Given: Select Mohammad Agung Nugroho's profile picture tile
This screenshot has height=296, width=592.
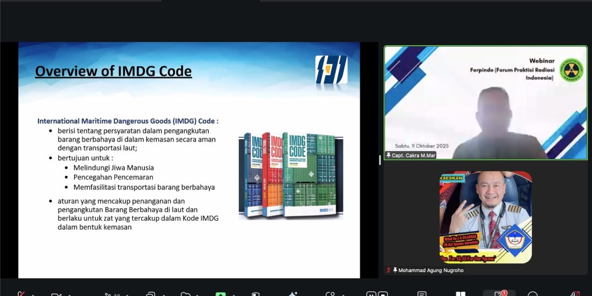Looking at the screenshot, I should tap(486, 217).
